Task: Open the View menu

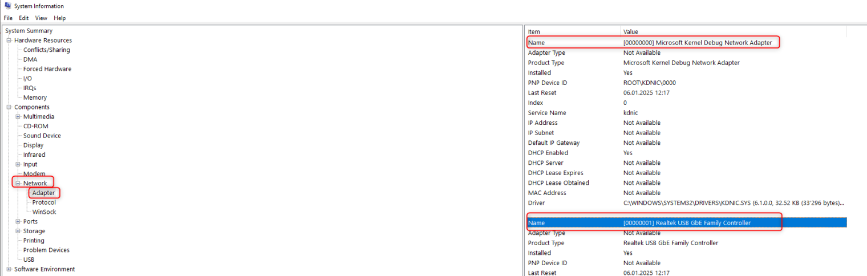Action: click(x=41, y=18)
